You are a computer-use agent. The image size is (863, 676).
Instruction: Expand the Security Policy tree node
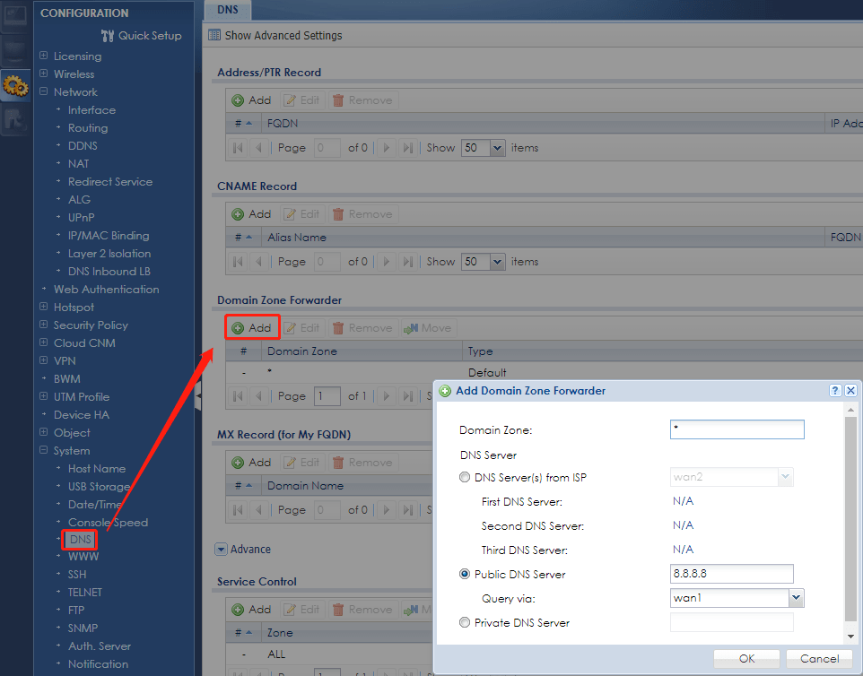tap(43, 325)
